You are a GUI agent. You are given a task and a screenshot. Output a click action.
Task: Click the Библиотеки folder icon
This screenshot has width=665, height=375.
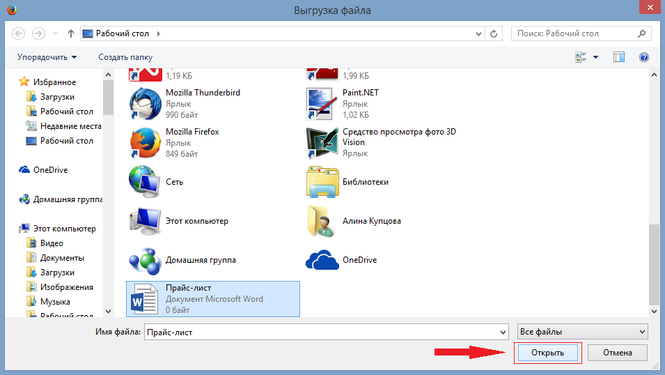[x=322, y=182]
